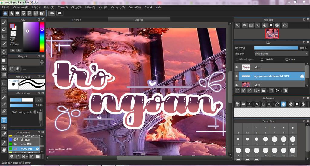The width and height of the screenshot is (310, 166).
Task: Open gear settings of selected NONAME brush
Action: 37,149
